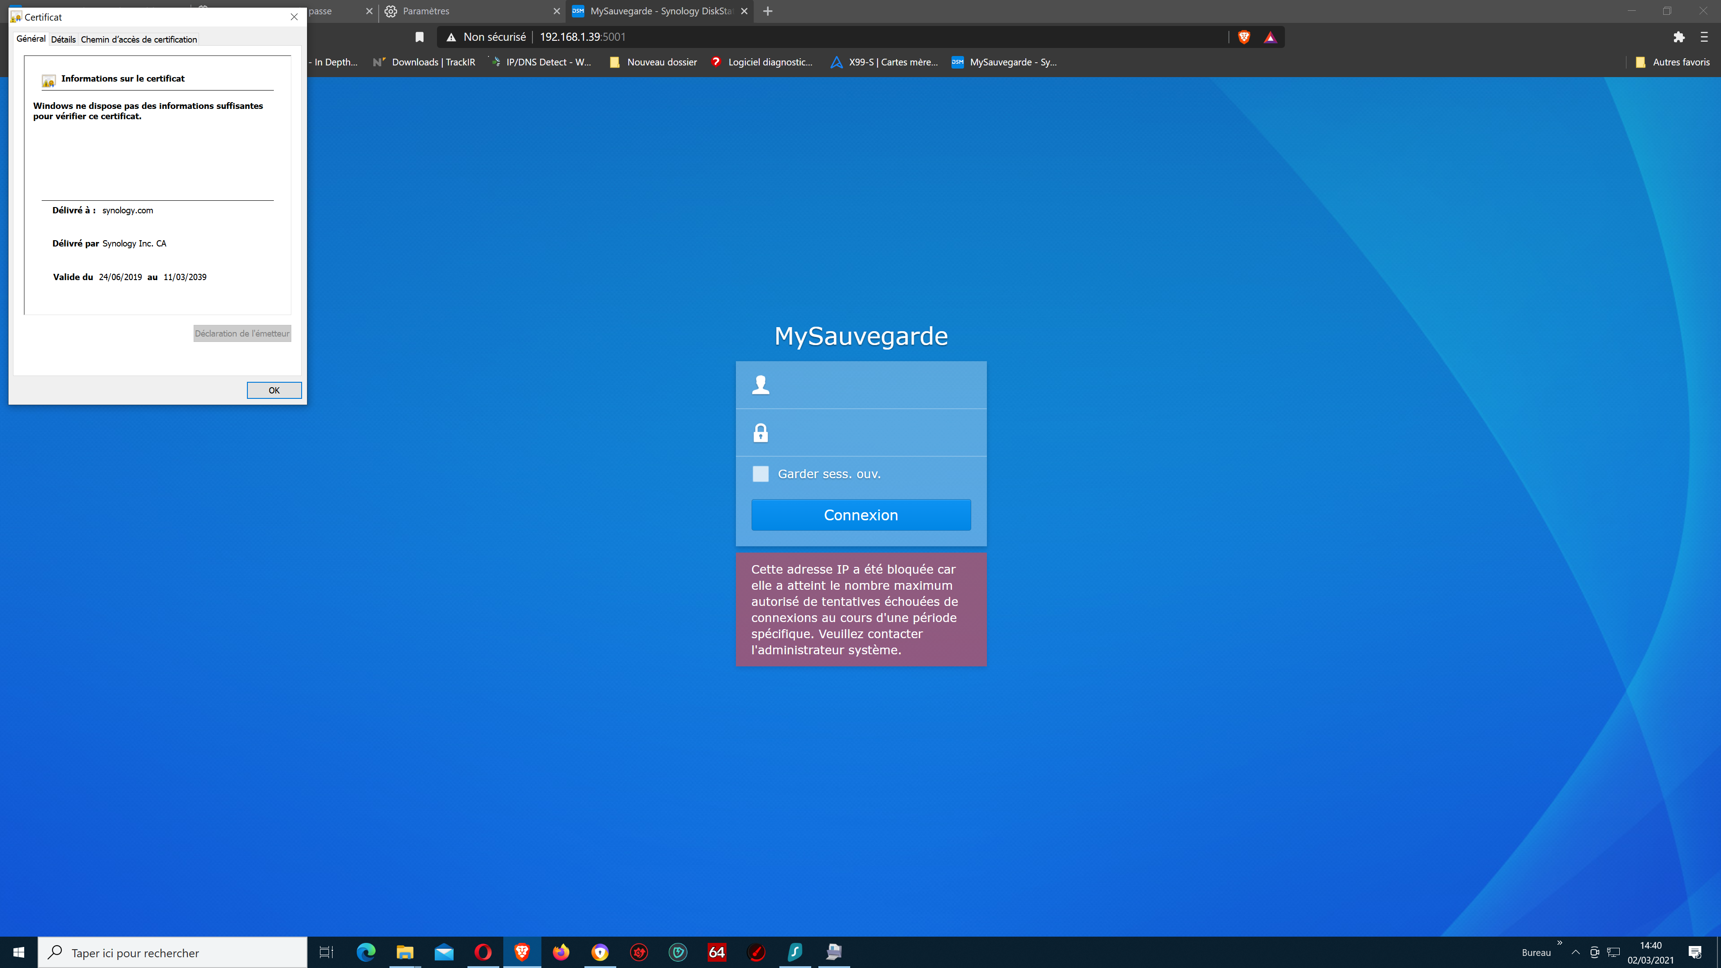
Task: Launch Opera from the taskbar
Action: (x=482, y=952)
